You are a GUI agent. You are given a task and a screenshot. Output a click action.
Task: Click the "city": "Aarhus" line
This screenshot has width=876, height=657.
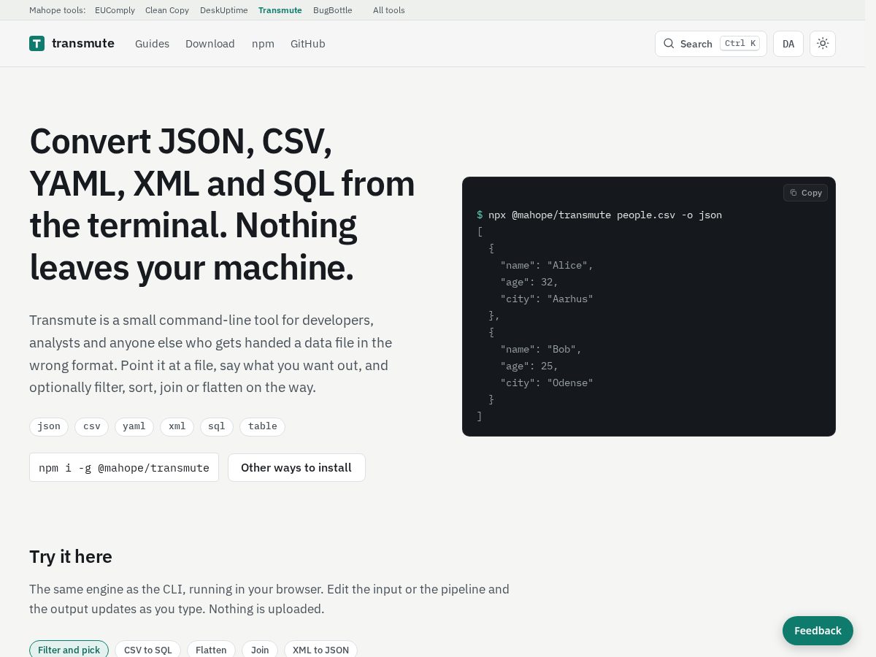click(547, 299)
